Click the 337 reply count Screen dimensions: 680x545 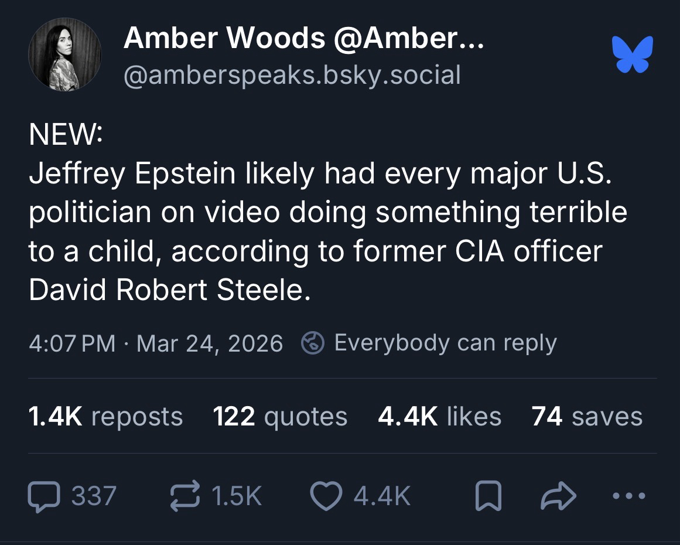point(94,496)
